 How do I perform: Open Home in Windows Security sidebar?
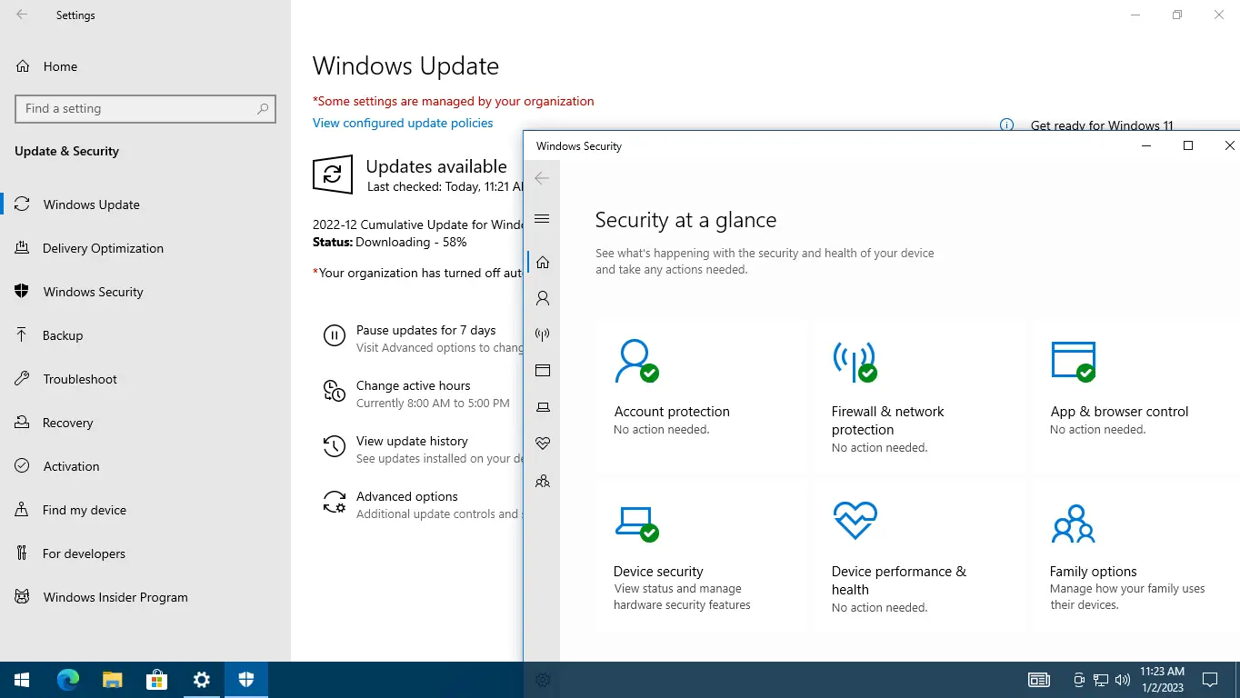click(x=543, y=262)
